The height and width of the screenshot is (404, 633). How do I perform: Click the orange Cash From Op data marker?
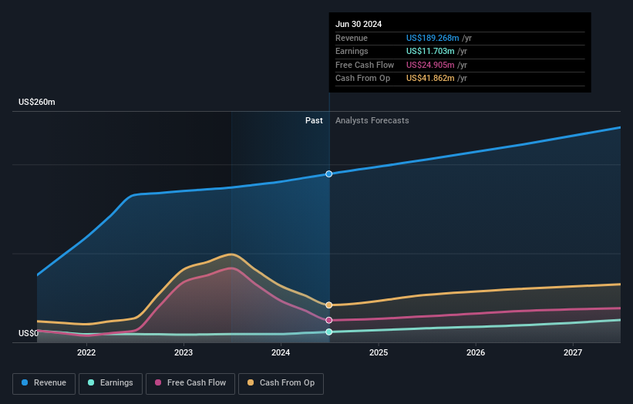pos(329,305)
